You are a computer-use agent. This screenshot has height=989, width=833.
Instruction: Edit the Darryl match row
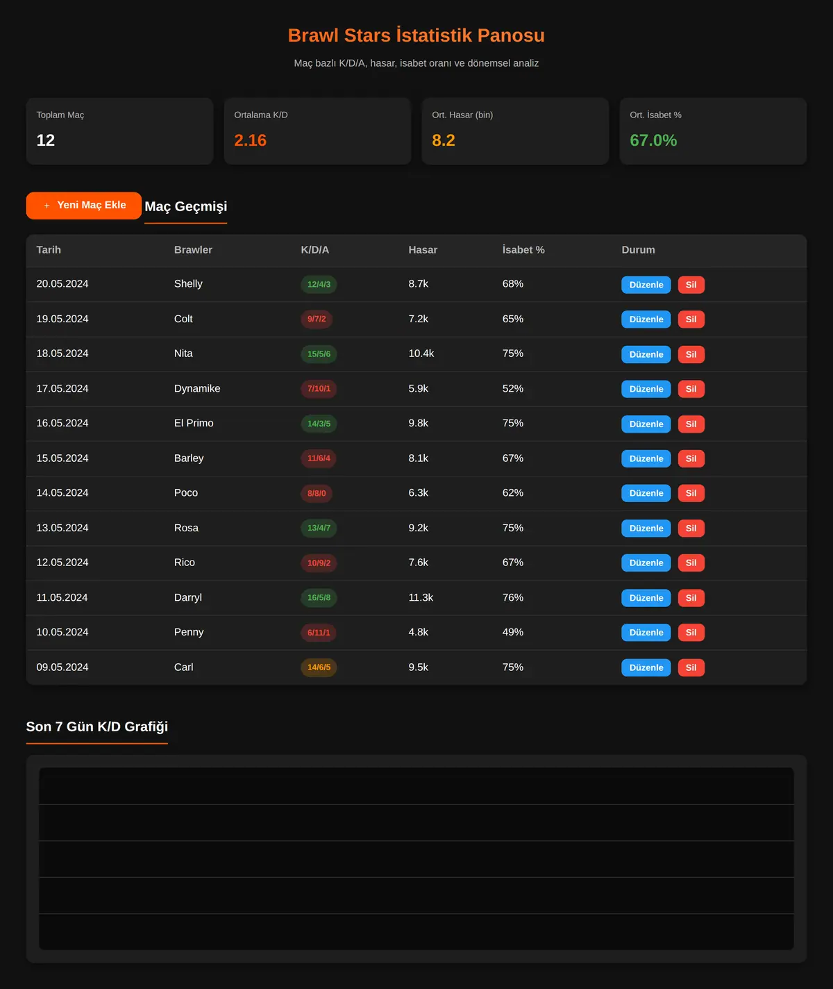pyautogui.click(x=646, y=598)
